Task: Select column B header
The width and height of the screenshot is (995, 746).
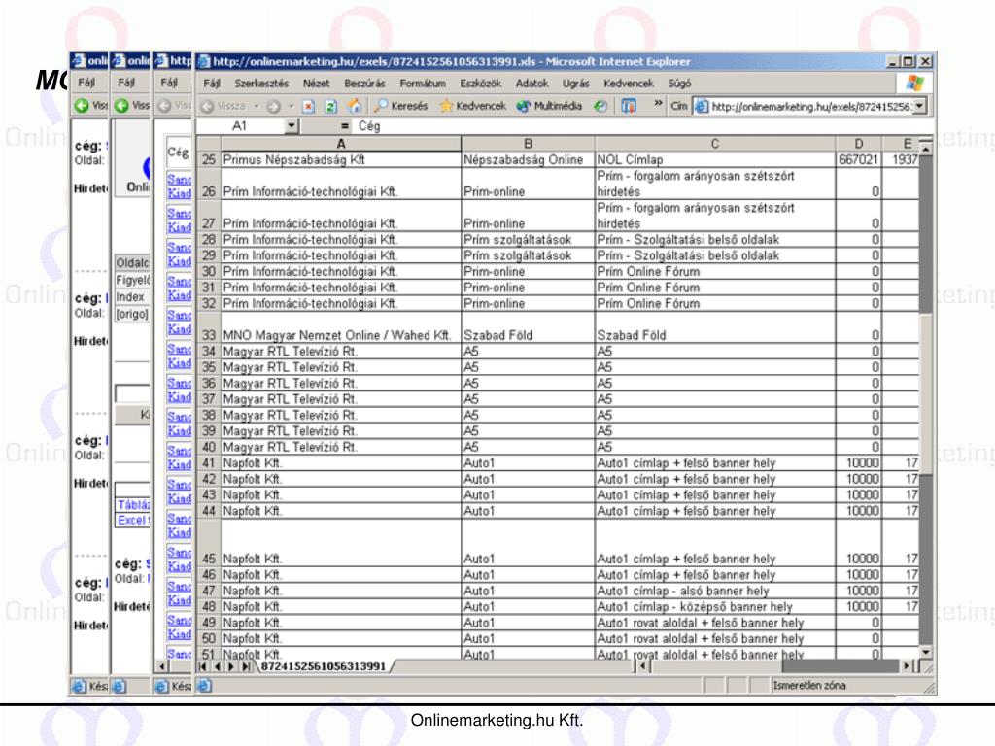Action: click(528, 144)
